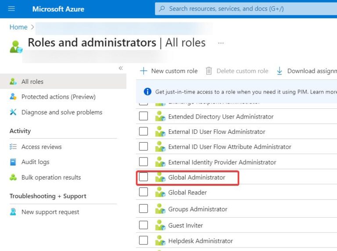Click the New custom role plus icon

143,71
